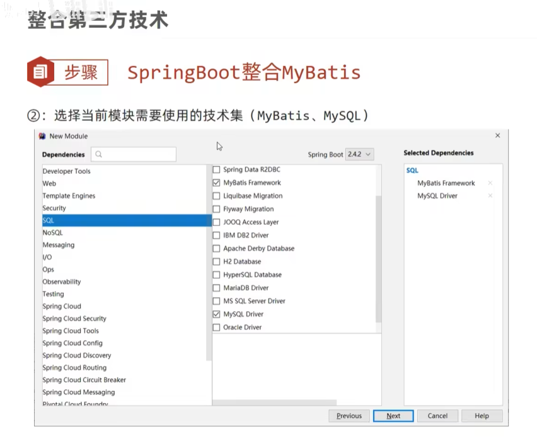
Task: Open the Spring Boot version dropdown
Action: pyautogui.click(x=360, y=154)
